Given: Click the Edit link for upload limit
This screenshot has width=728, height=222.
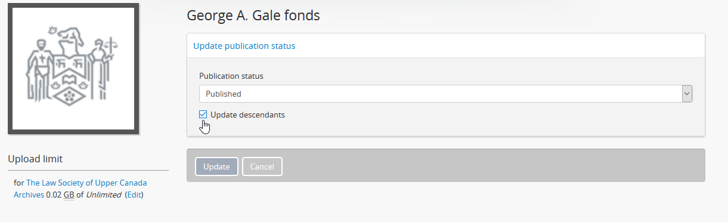Looking at the screenshot, I should pyautogui.click(x=135, y=195).
